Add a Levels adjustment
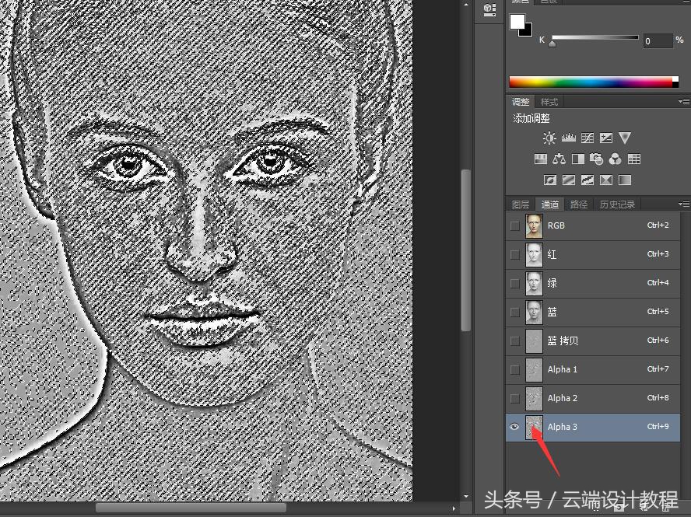691x517 pixels. pyautogui.click(x=568, y=138)
